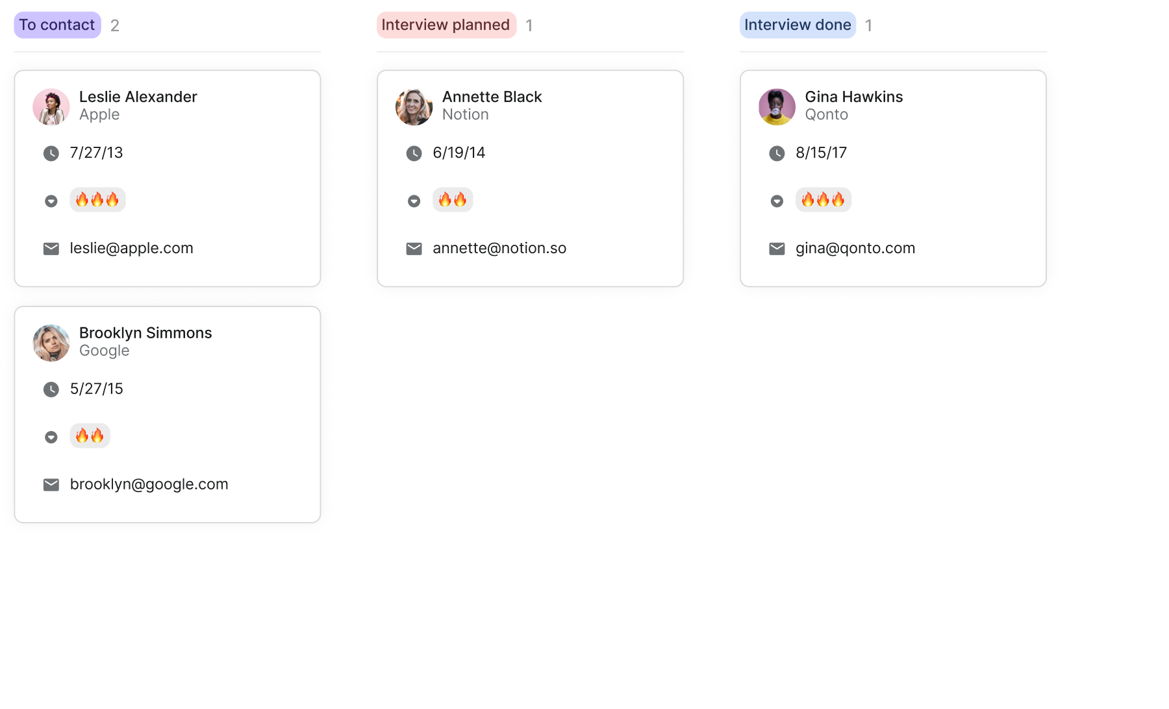The width and height of the screenshot is (1169, 709).
Task: Click Brooklyn Simmons's avatar photo
Action: click(51, 343)
